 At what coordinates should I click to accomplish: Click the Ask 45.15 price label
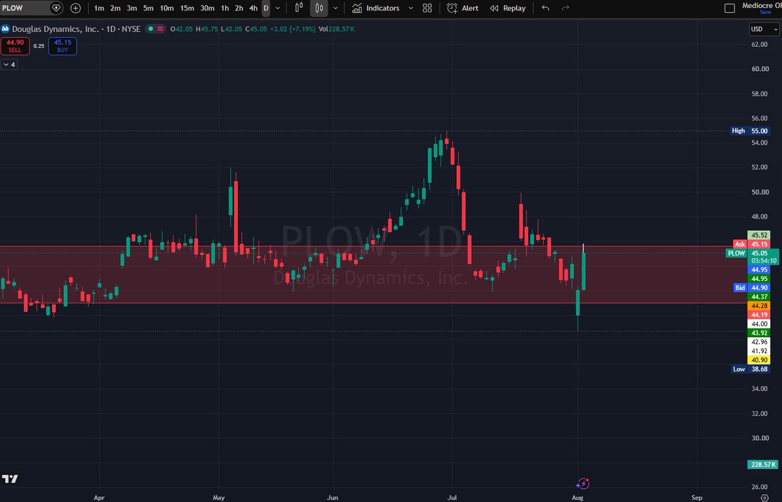tap(752, 244)
